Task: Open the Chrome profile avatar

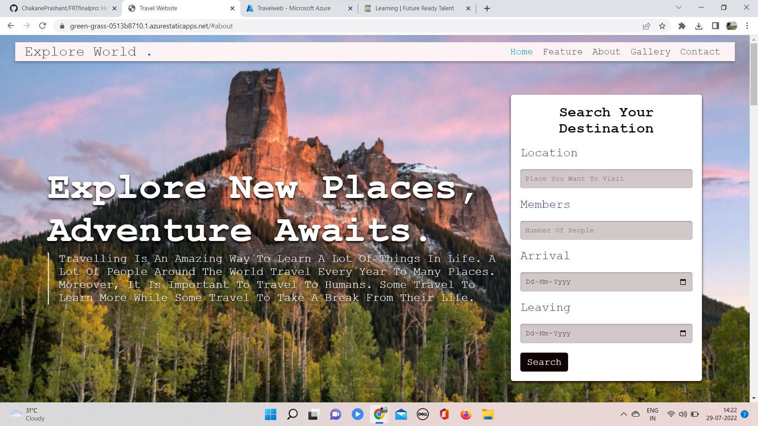Action: point(732,26)
